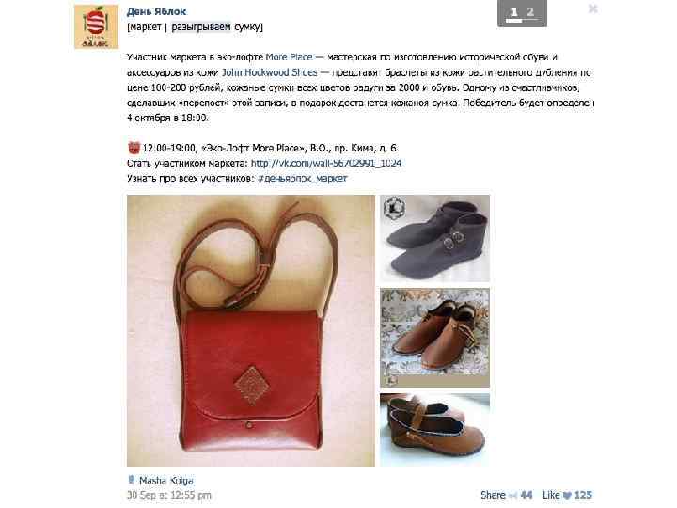Open the red leather bag photo

[251, 330]
